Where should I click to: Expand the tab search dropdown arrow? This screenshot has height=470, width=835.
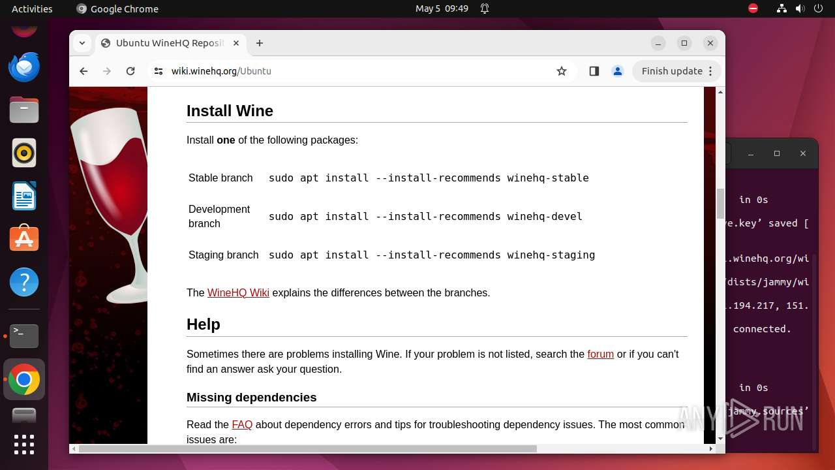point(82,43)
